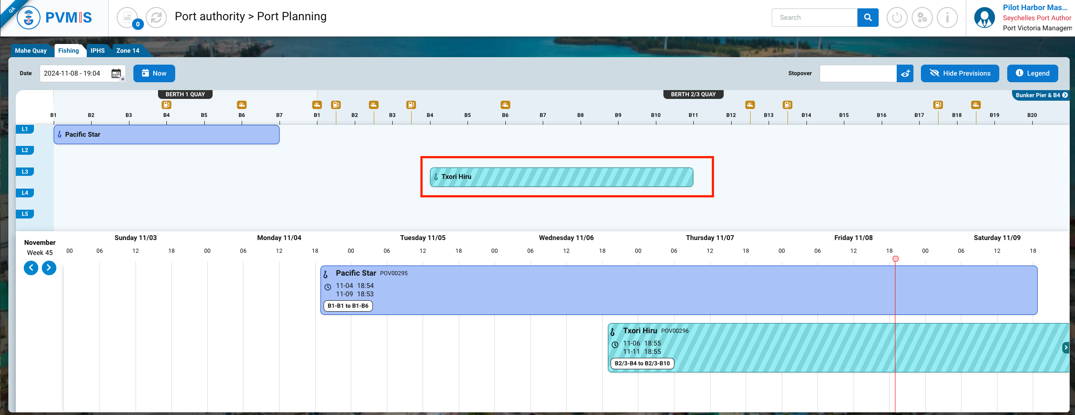Switch to the Zone 14 tab
Screen dimensions: 1075x415
tap(128, 51)
